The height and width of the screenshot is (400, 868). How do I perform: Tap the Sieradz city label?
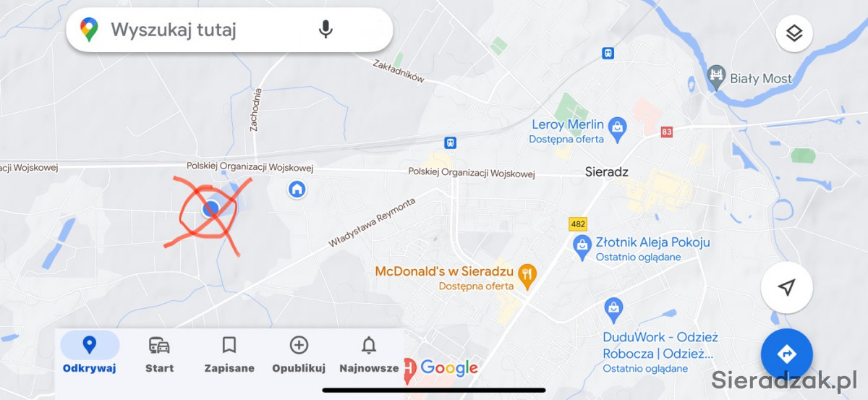(606, 172)
